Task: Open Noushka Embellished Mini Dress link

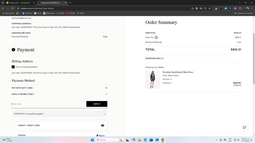Action: (178, 72)
